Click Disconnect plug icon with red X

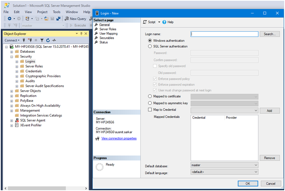[30, 40]
